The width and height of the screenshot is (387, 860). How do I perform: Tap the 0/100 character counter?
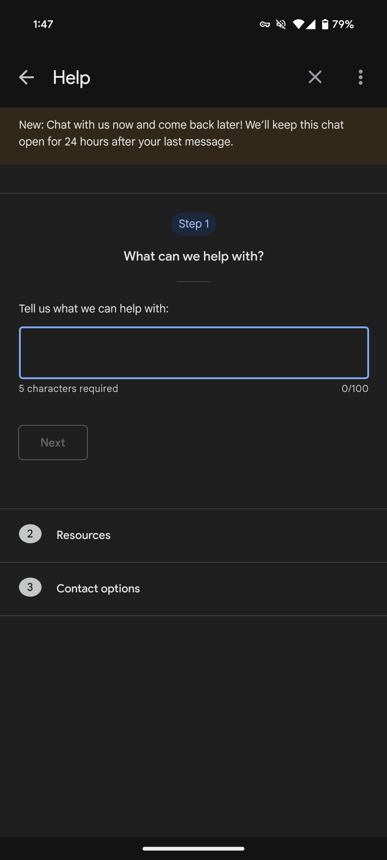pyautogui.click(x=355, y=389)
